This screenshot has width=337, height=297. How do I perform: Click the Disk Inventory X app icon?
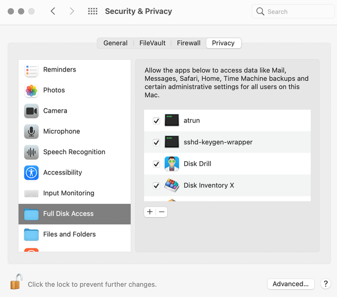tap(172, 185)
